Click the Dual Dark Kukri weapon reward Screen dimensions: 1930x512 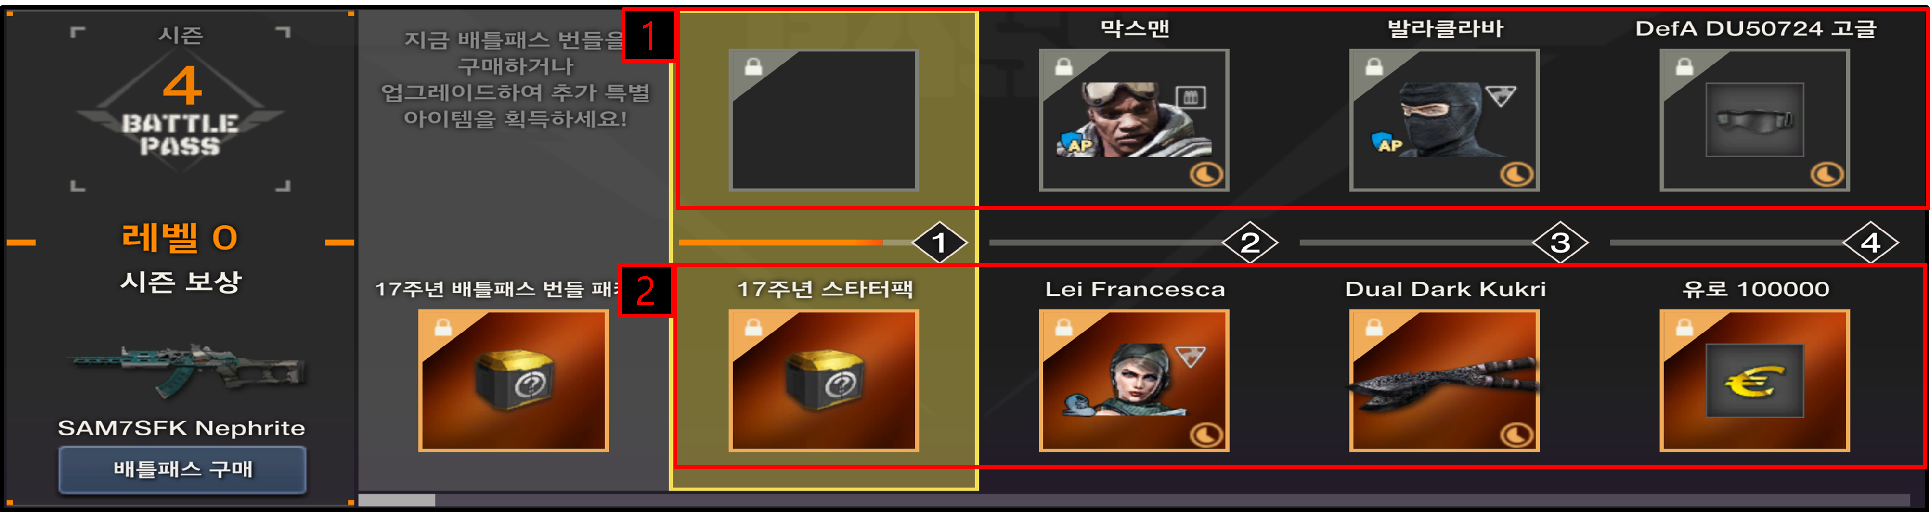point(1444,380)
